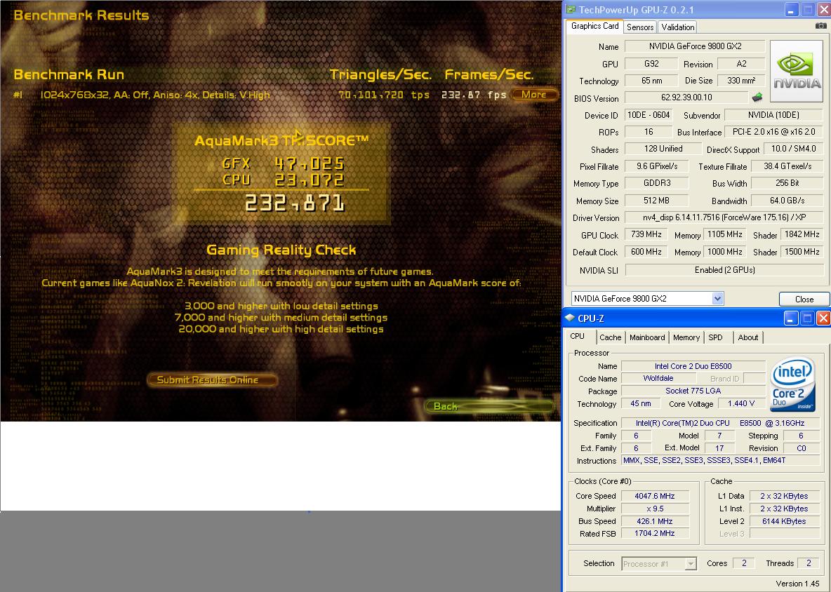This screenshot has height=592, width=831.
Task: Click the CPU Specification string field
Action: click(721, 423)
